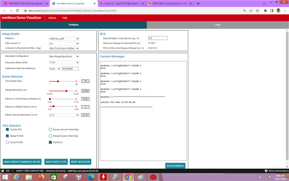
Task: Open Antenna Config dropdown
Action: coord(64,48)
